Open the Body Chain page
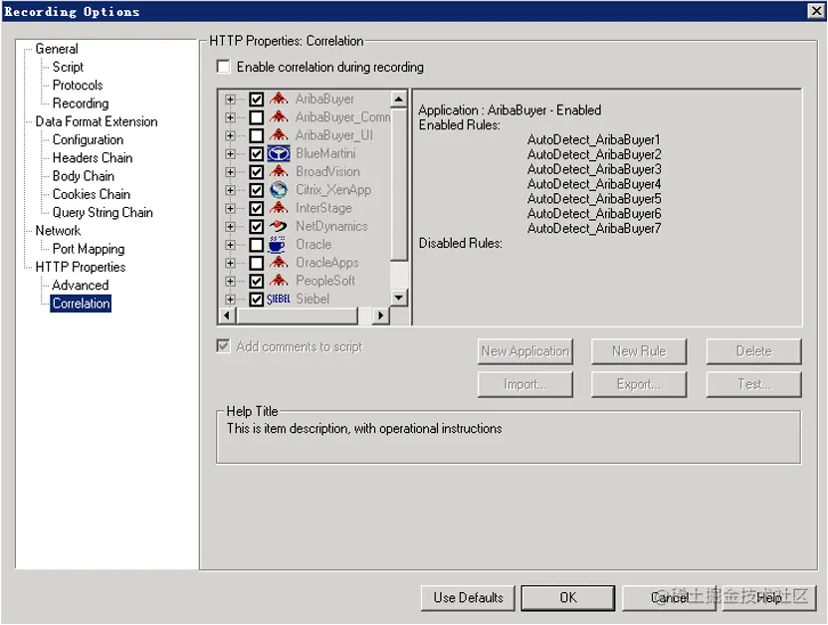 point(83,176)
